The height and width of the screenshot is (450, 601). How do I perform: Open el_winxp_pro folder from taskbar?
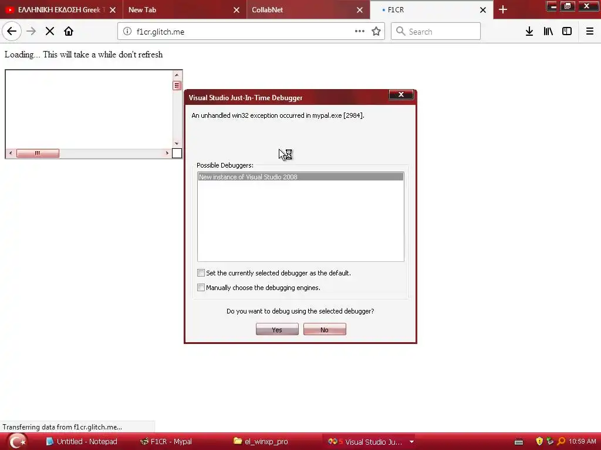[261, 442]
